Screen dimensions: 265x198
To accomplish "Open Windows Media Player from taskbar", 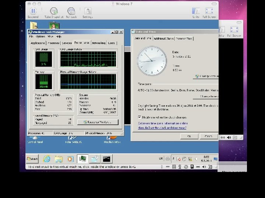I will pos(70,159).
